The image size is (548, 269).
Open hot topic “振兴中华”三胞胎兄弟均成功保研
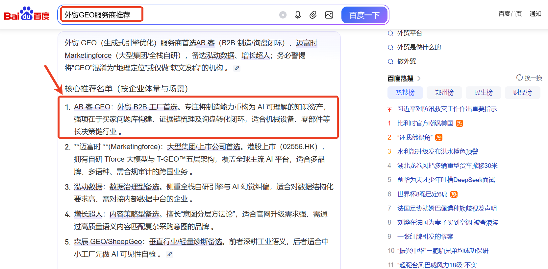(443, 251)
